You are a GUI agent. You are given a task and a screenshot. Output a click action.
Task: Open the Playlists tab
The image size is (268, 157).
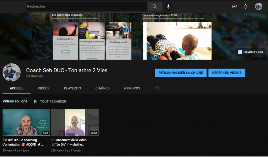click(x=72, y=88)
